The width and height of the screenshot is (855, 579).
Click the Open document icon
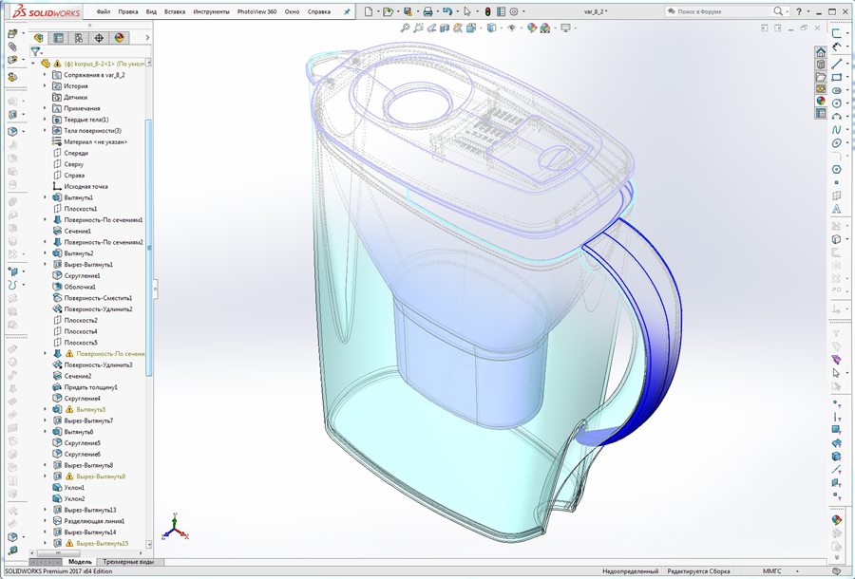[x=388, y=11]
